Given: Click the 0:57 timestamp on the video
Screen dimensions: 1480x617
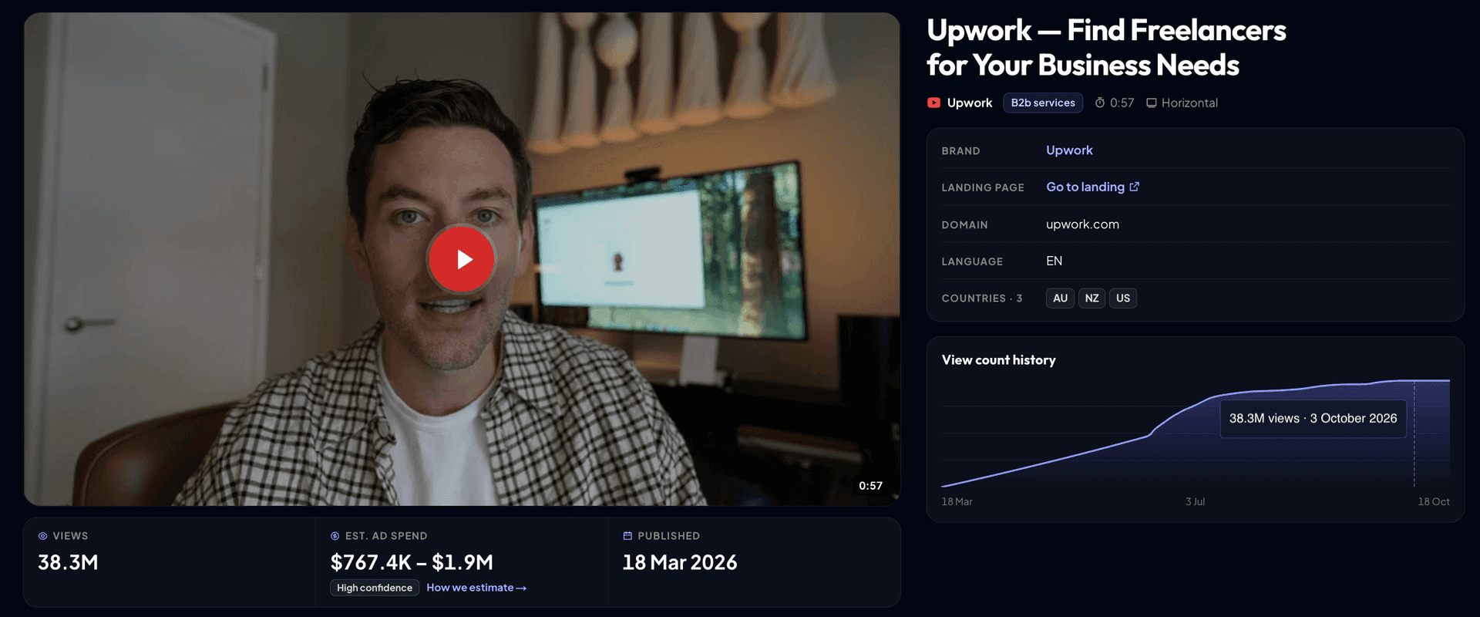Looking at the screenshot, I should pyautogui.click(x=870, y=486).
